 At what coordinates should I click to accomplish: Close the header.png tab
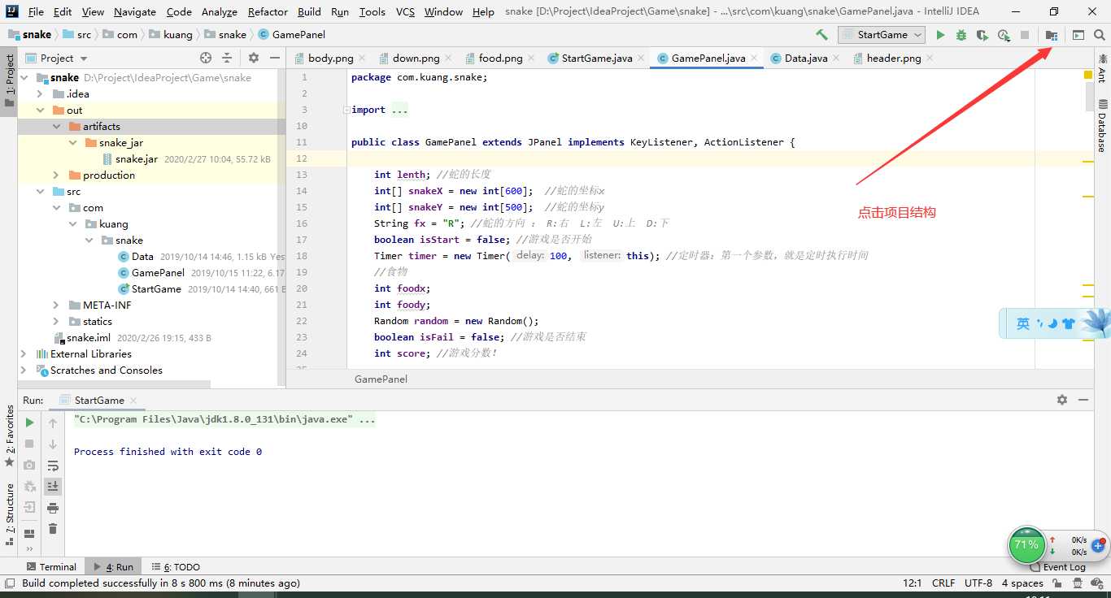930,58
